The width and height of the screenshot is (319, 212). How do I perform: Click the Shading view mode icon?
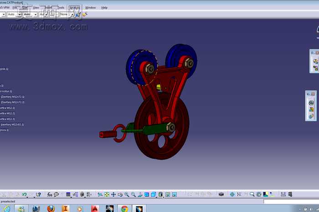[x=160, y=195]
